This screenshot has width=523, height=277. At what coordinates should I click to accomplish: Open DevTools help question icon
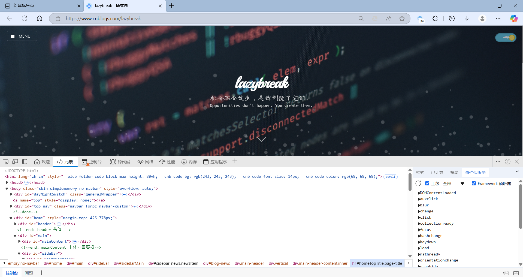click(507, 161)
